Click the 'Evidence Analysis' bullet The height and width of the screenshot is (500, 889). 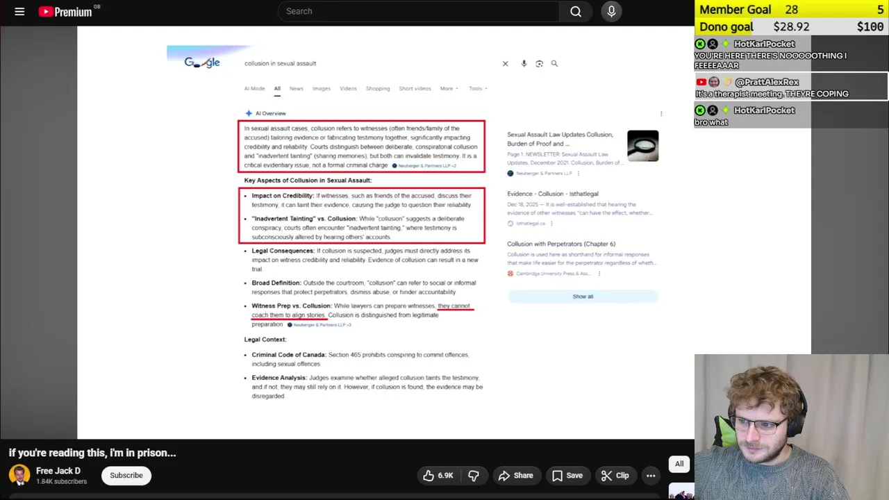(x=367, y=387)
